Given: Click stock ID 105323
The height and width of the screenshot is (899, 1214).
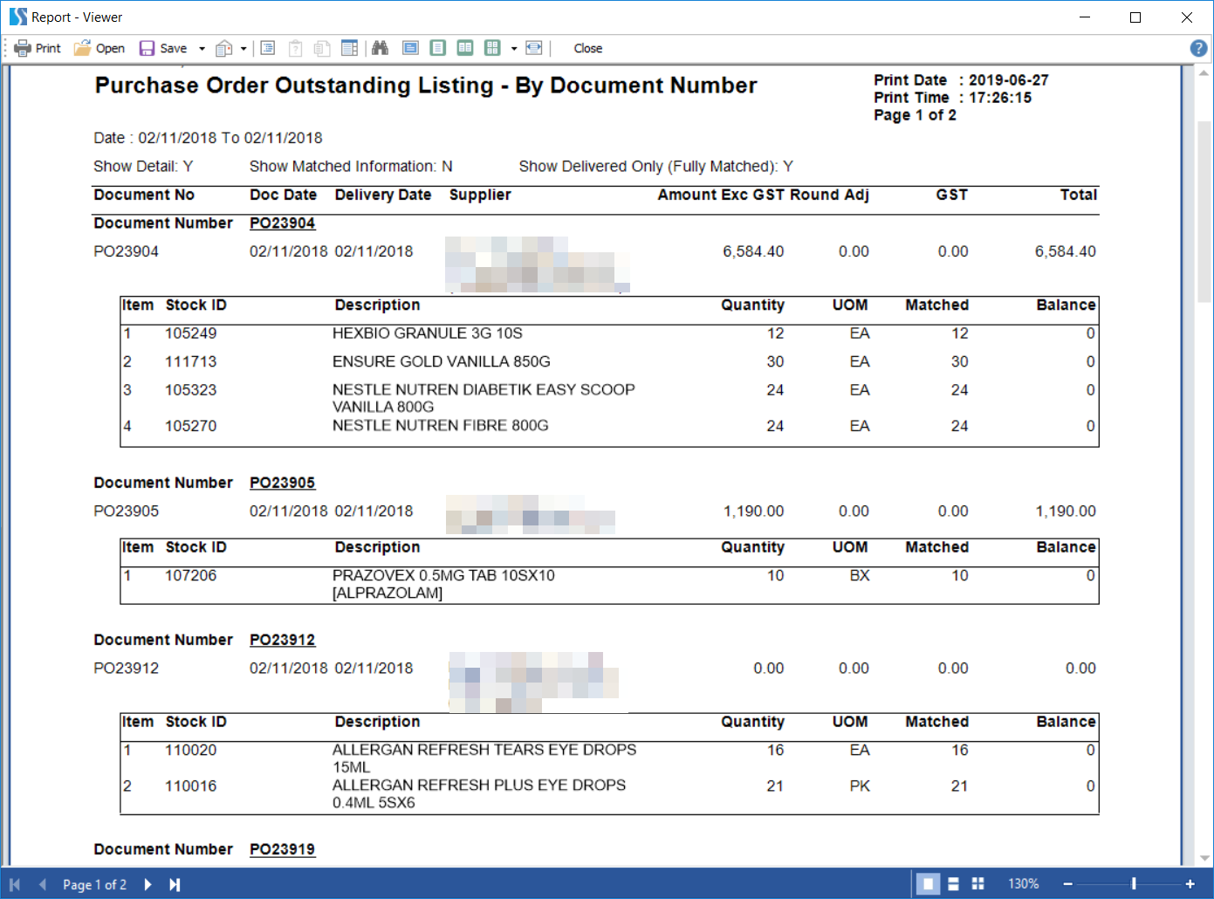Looking at the screenshot, I should [x=190, y=390].
